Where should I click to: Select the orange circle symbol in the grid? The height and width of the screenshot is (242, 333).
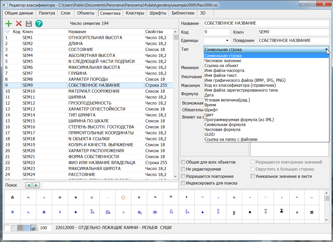click(x=123, y=197)
